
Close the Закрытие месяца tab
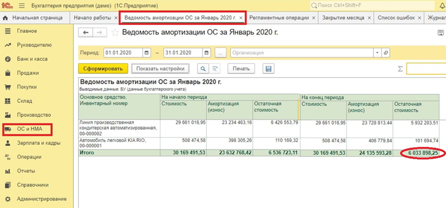[x=369, y=18]
